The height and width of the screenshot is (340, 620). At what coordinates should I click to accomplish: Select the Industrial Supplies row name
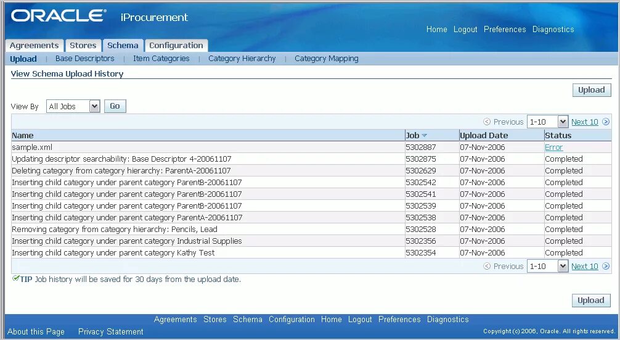coord(126,241)
